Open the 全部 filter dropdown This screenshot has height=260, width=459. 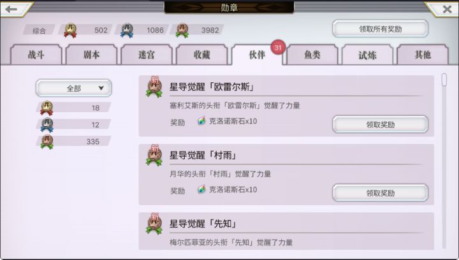(73, 88)
